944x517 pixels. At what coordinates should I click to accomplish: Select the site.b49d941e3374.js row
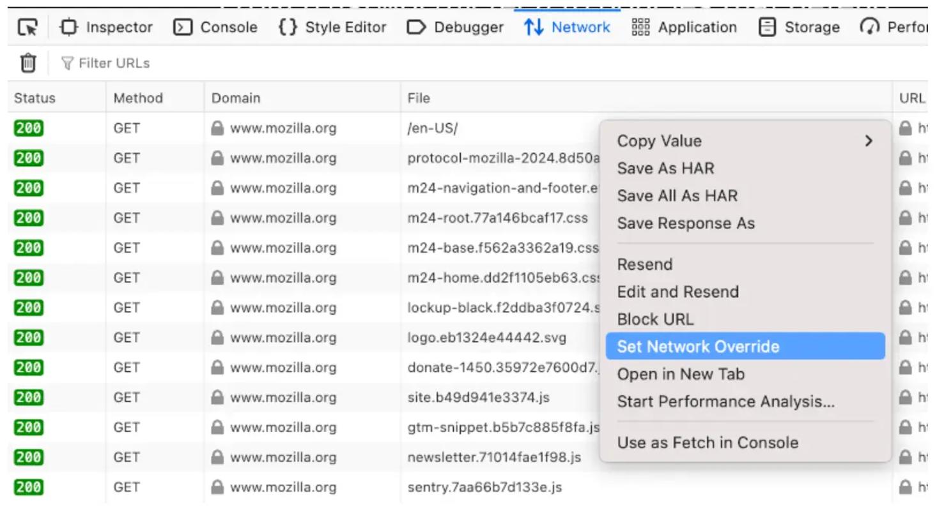click(x=479, y=398)
